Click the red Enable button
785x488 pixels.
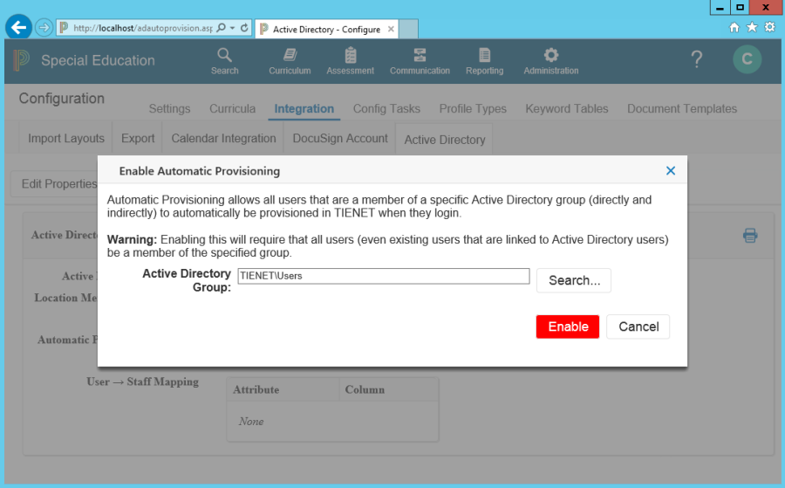[x=568, y=326]
